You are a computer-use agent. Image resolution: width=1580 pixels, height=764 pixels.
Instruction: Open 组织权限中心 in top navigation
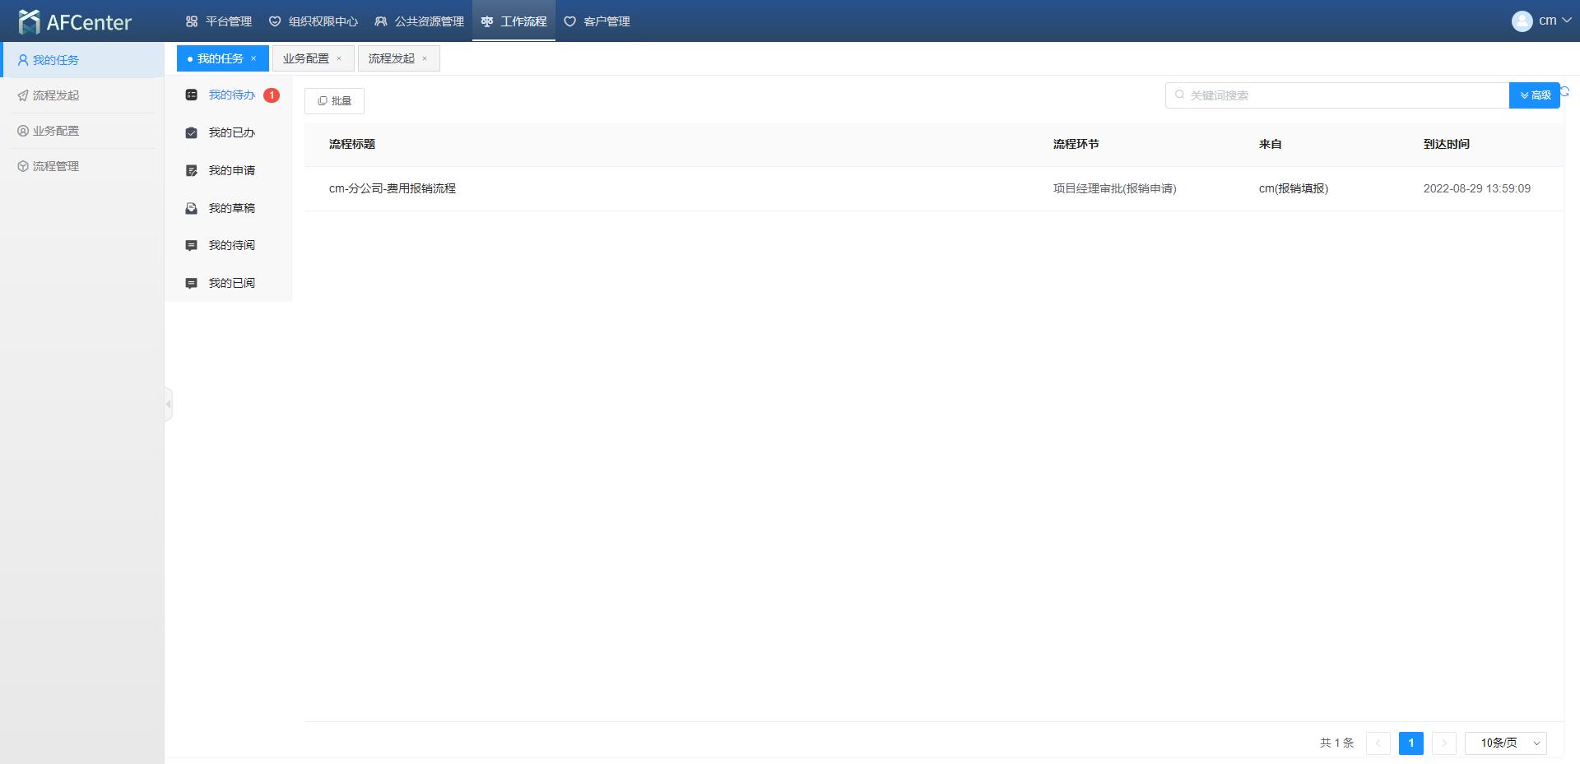(x=314, y=21)
